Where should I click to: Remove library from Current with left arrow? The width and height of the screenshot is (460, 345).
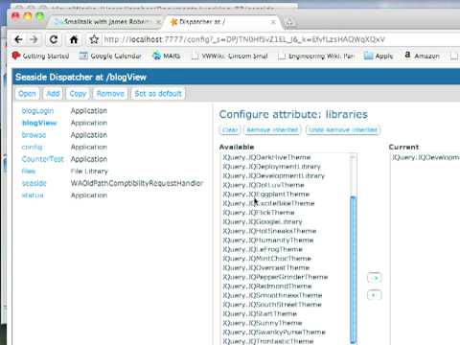pyautogui.click(x=375, y=295)
